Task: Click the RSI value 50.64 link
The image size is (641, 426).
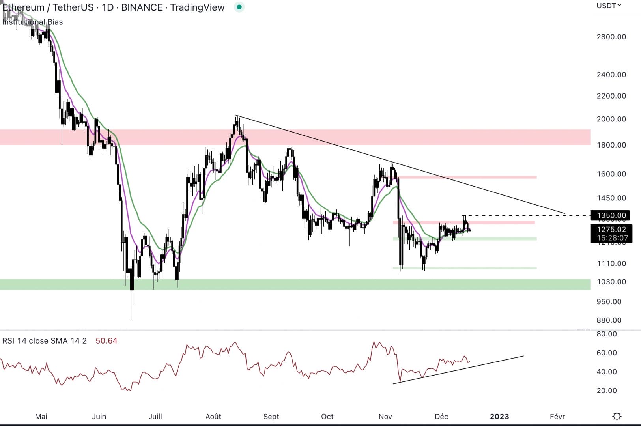Action: pyautogui.click(x=107, y=340)
